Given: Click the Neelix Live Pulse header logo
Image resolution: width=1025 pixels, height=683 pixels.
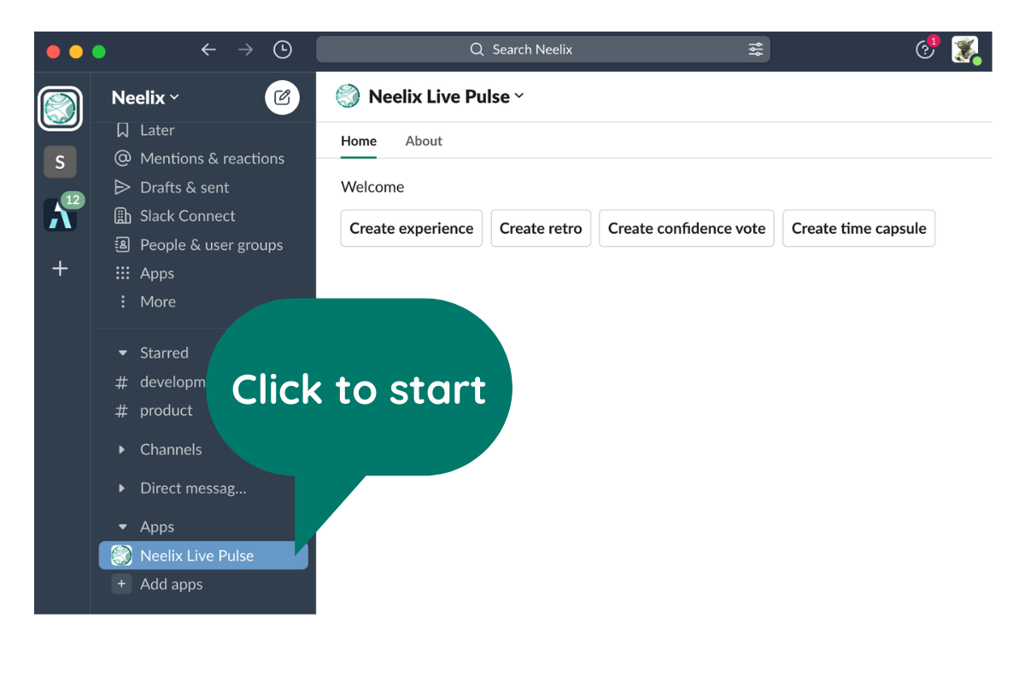Looking at the screenshot, I should tap(348, 96).
